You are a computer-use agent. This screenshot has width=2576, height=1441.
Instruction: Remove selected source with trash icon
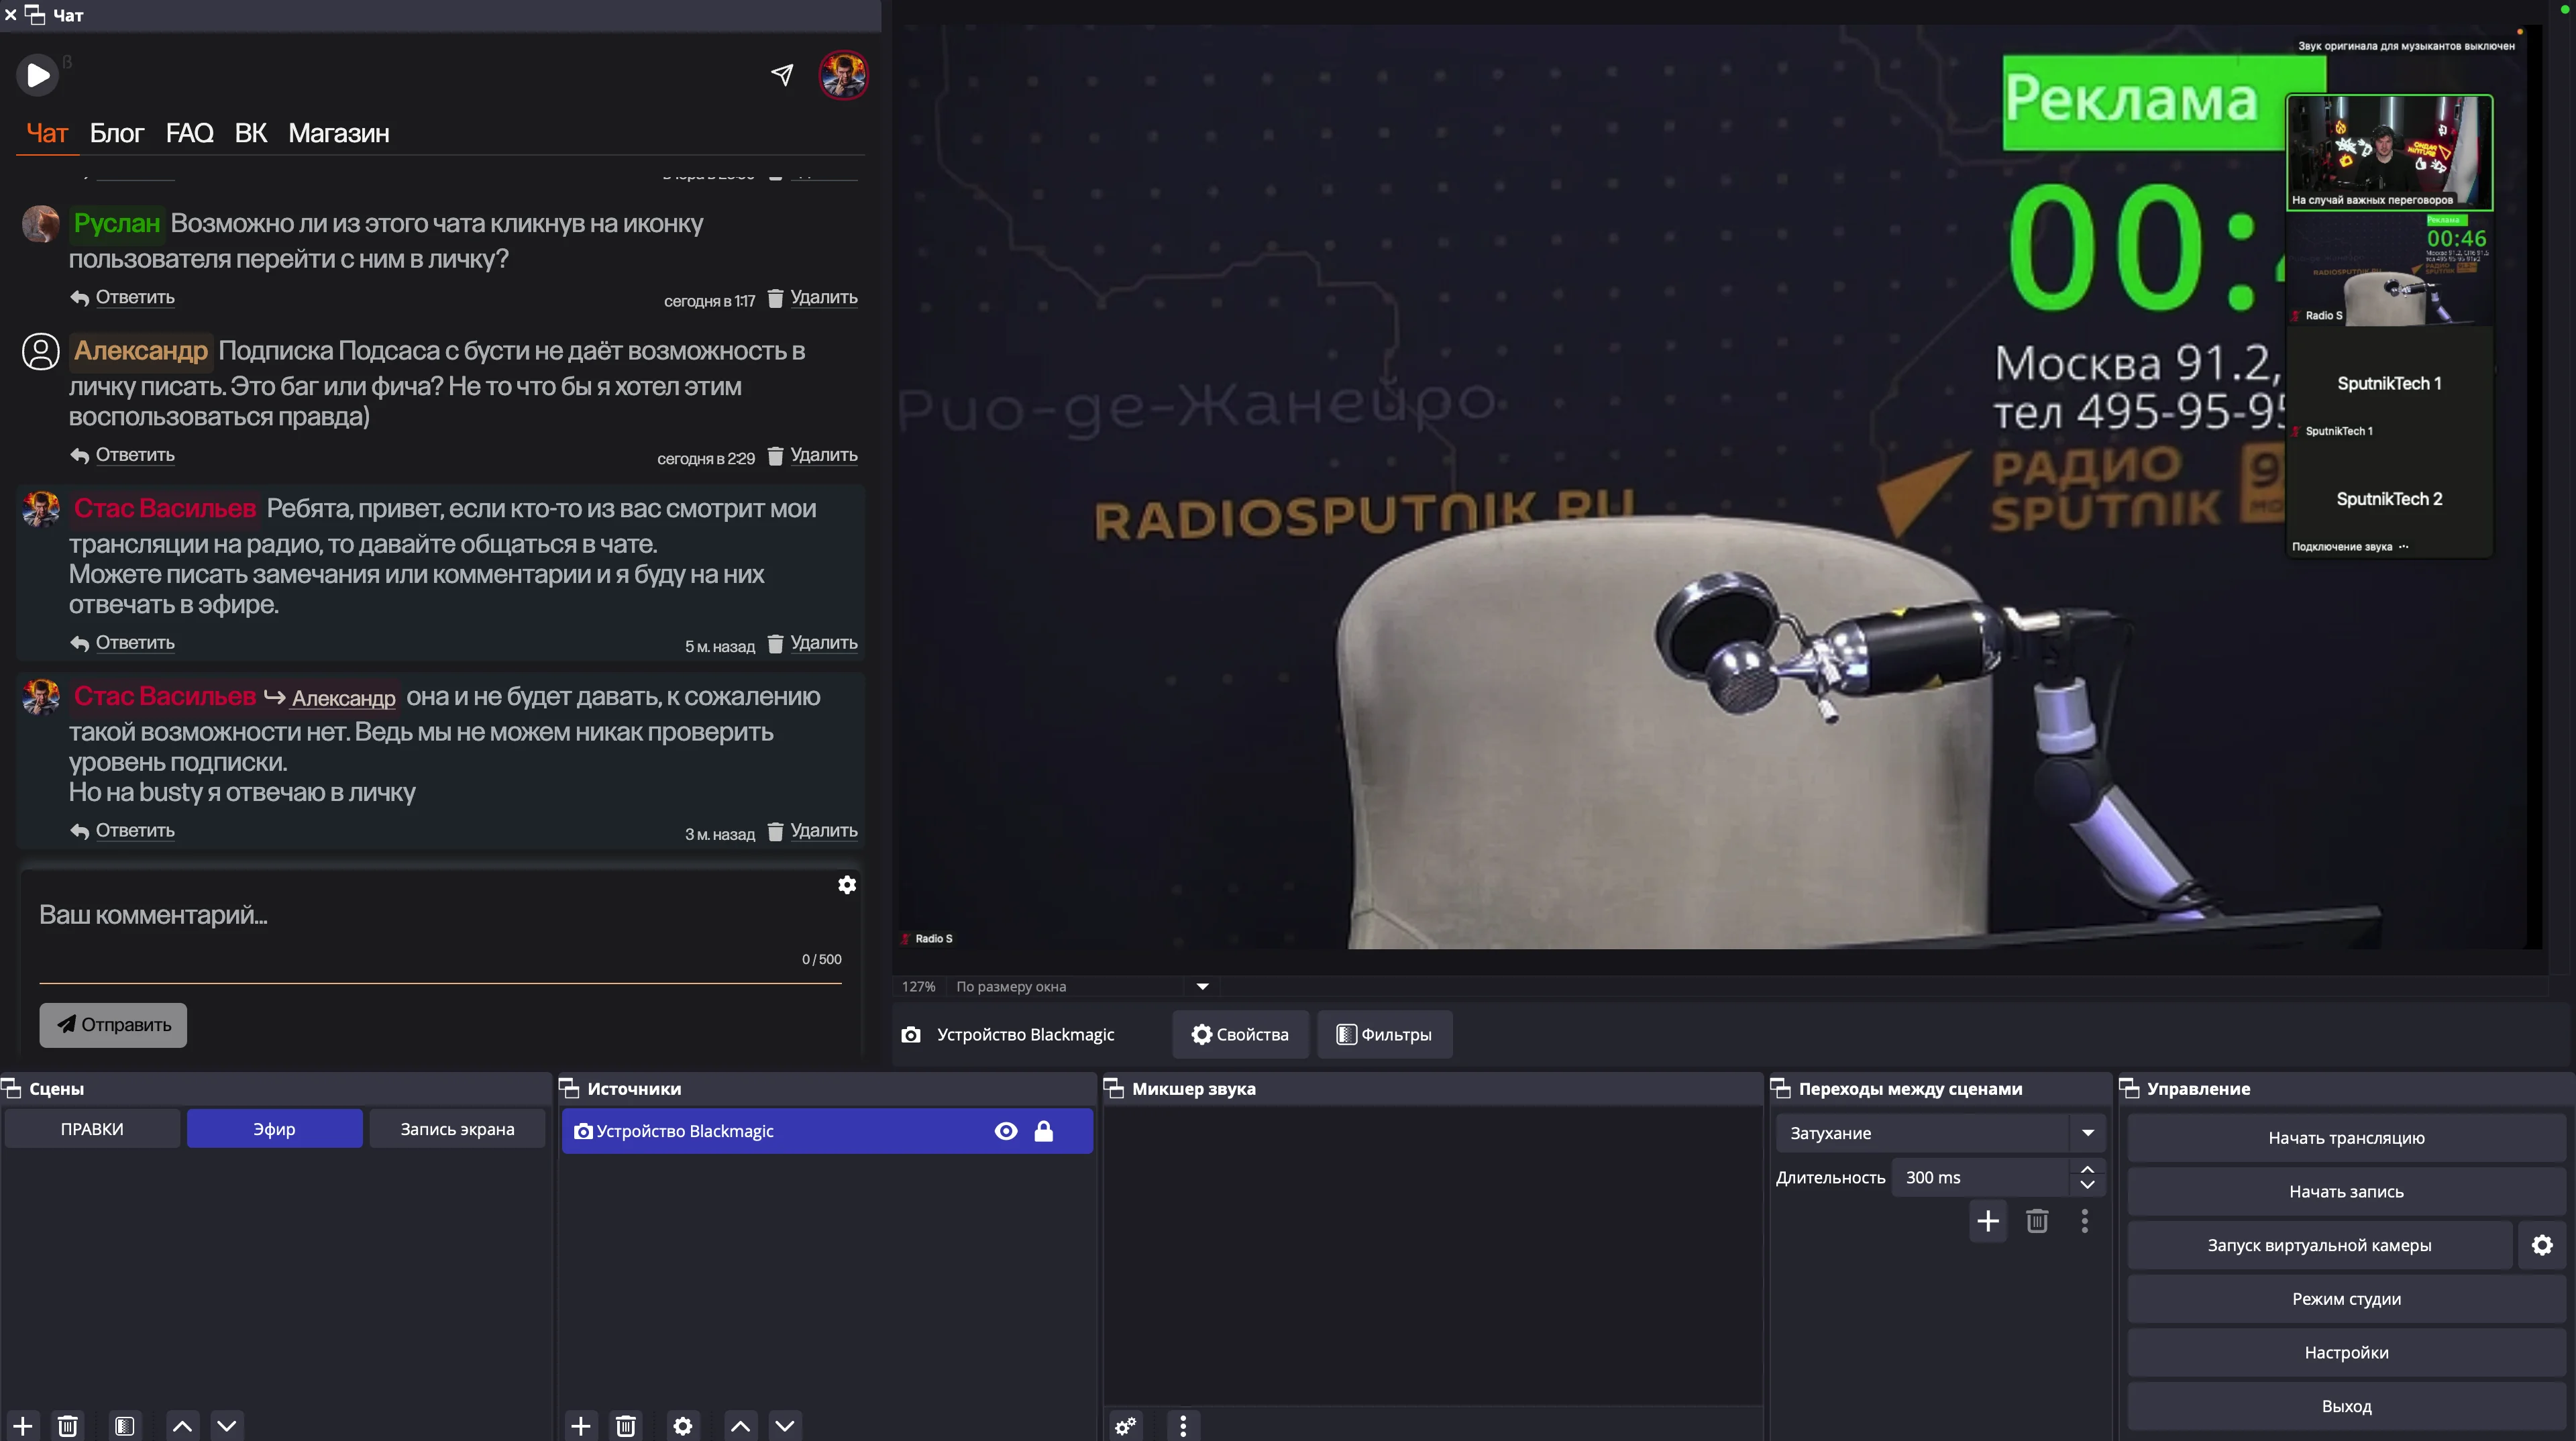pyautogui.click(x=626, y=1426)
